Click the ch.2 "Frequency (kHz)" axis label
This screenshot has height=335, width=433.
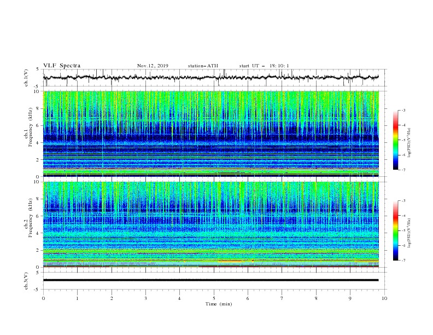tap(31, 218)
